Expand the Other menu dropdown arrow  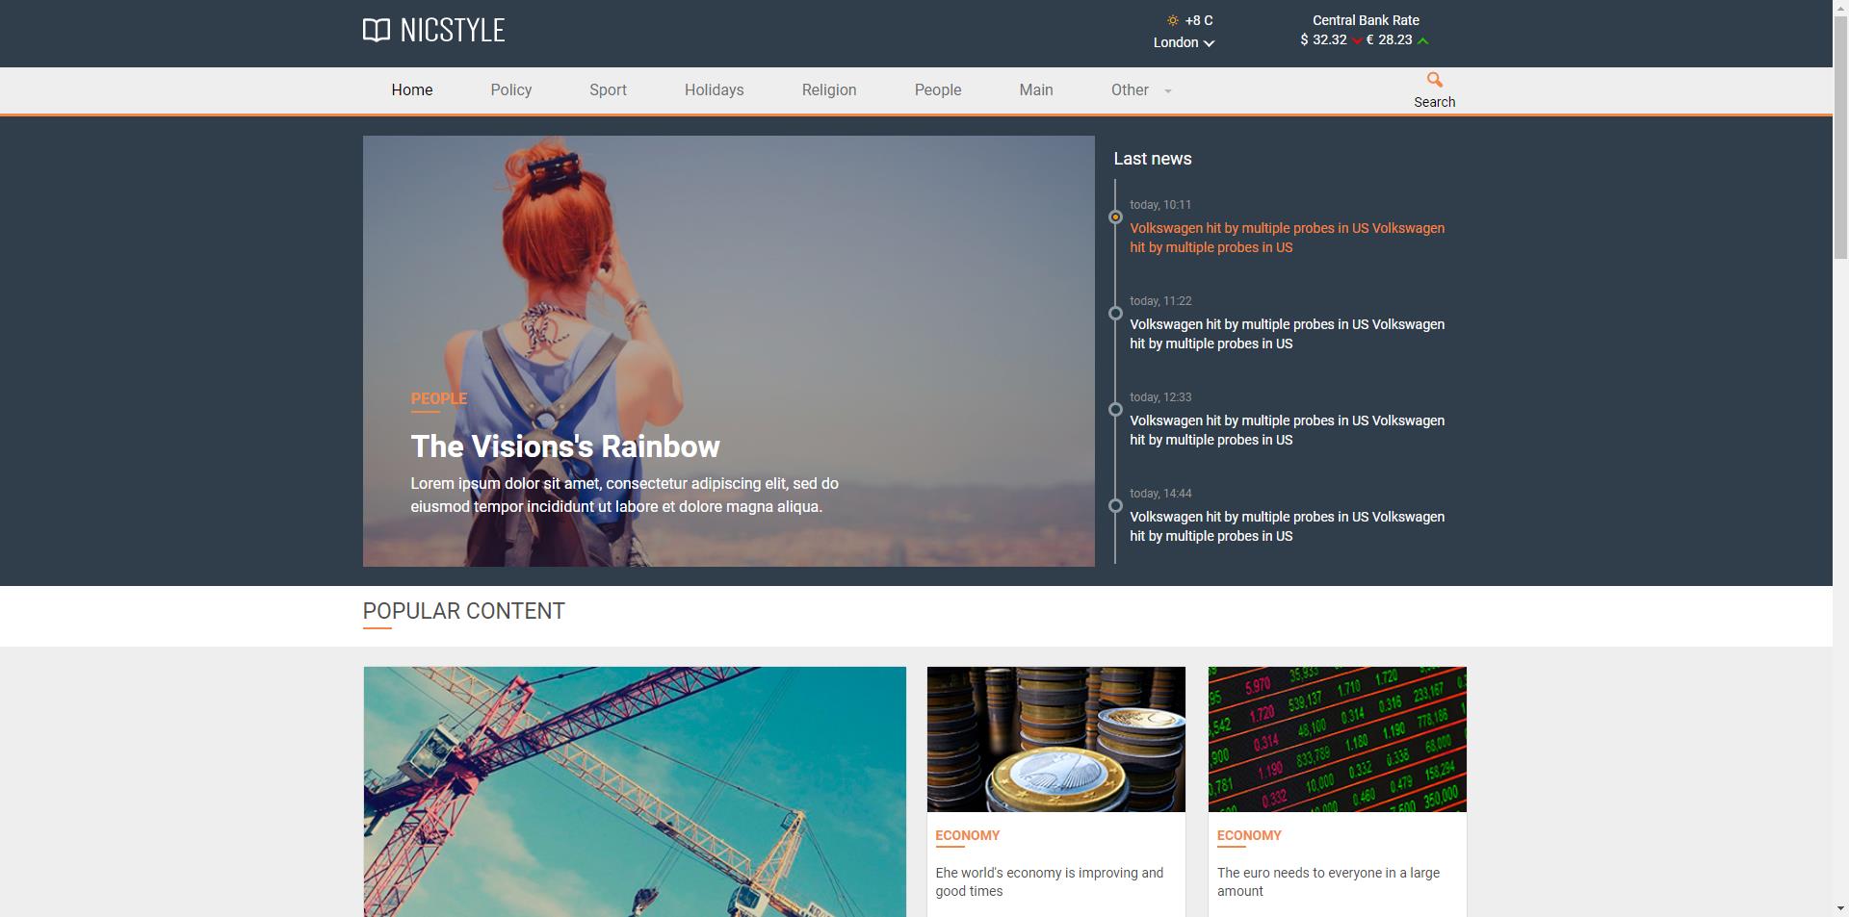pos(1168,91)
